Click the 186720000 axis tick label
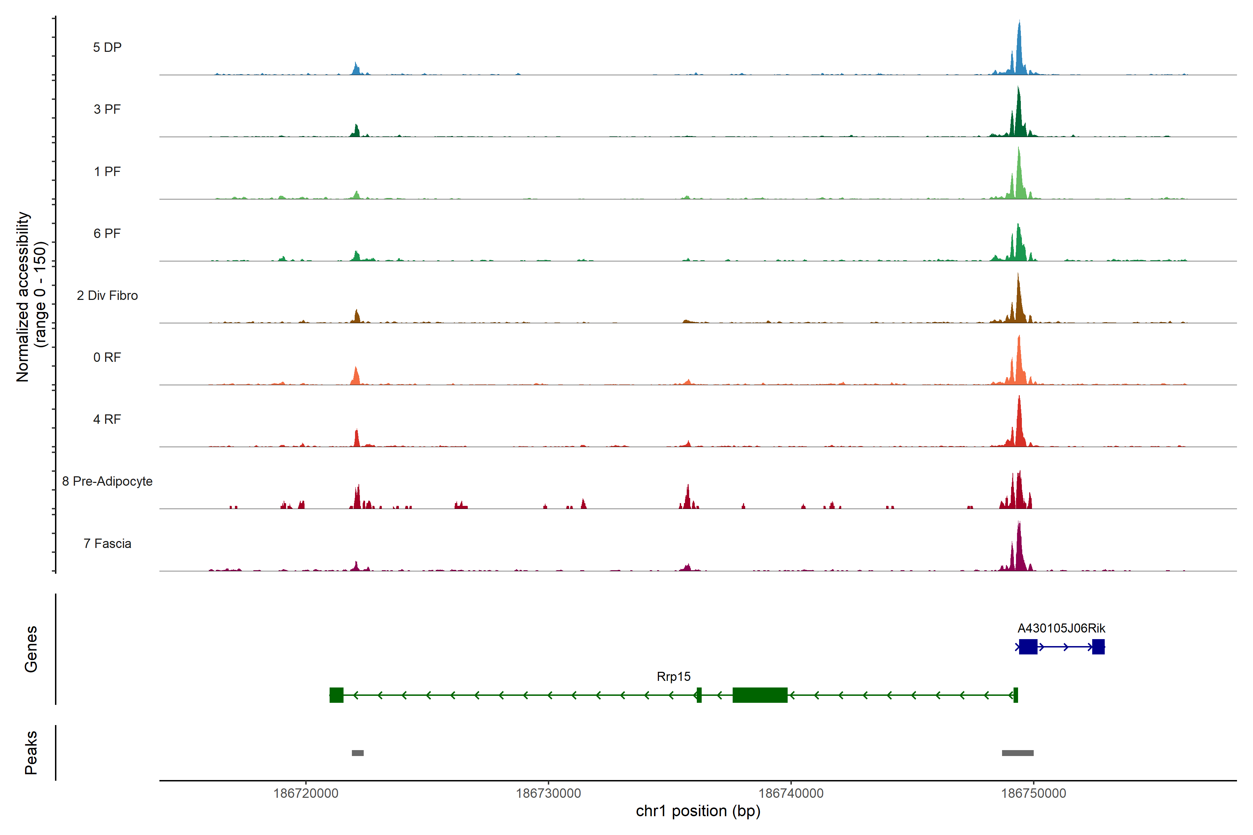 (x=306, y=793)
